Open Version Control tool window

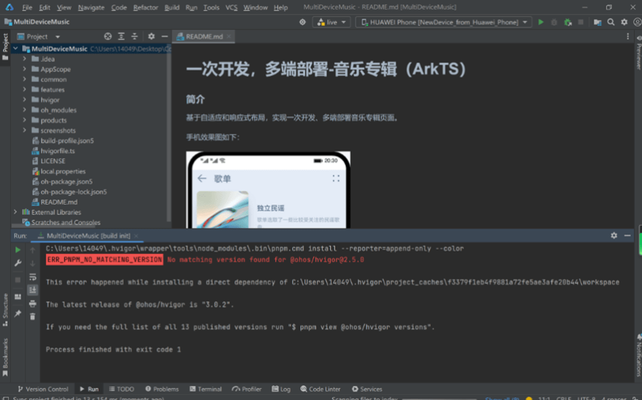tap(43, 389)
